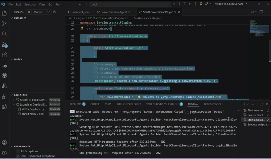
Task: Pause the running debug session
Action: point(179,4)
